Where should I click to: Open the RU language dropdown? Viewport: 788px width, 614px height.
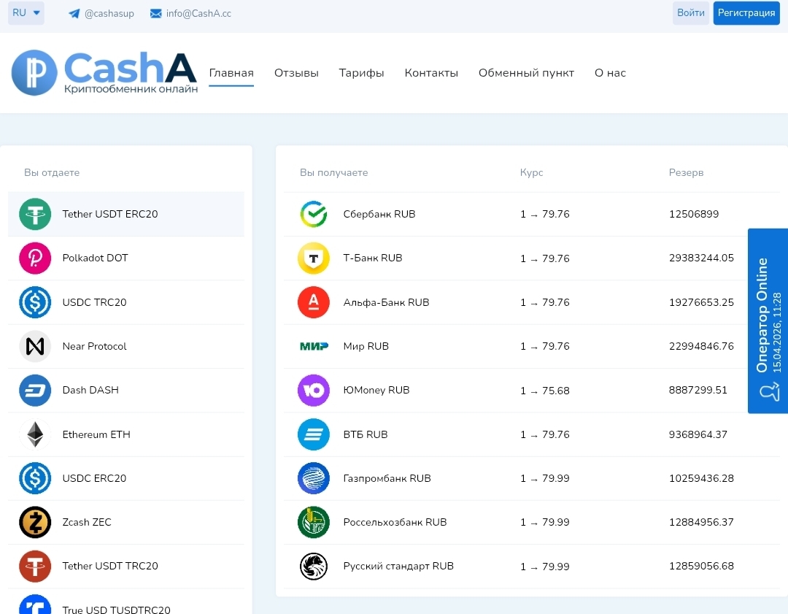coord(26,13)
